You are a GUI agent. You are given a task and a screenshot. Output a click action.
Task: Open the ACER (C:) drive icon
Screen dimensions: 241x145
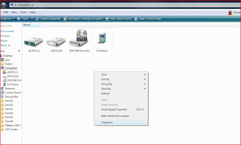34,42
